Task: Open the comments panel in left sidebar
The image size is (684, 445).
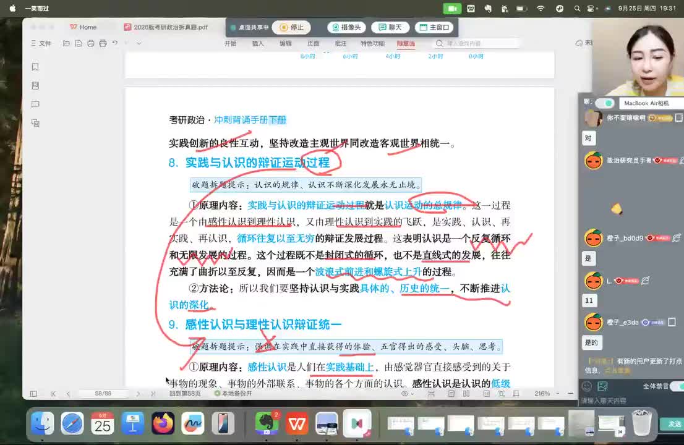Action: point(35,104)
